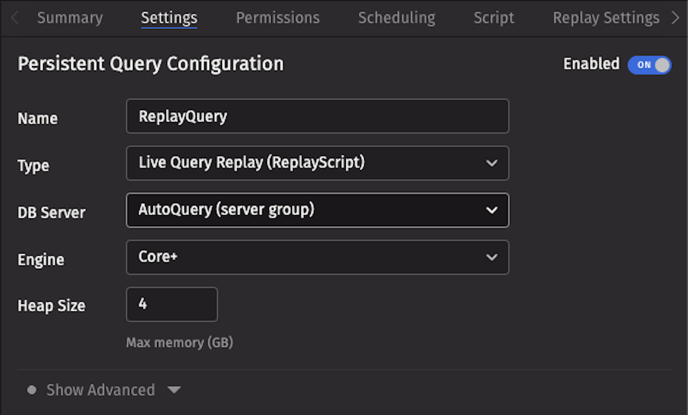Click the chevron arrow in the DB Server field
This screenshot has height=415, width=688.
click(x=492, y=210)
